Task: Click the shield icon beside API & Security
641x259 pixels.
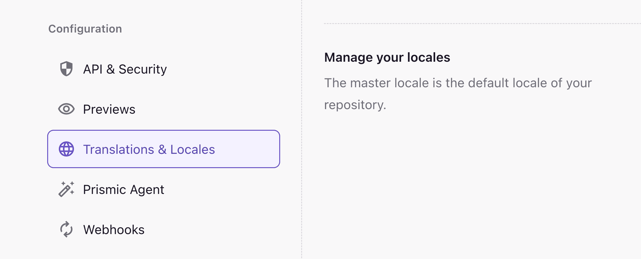Action: tap(66, 69)
